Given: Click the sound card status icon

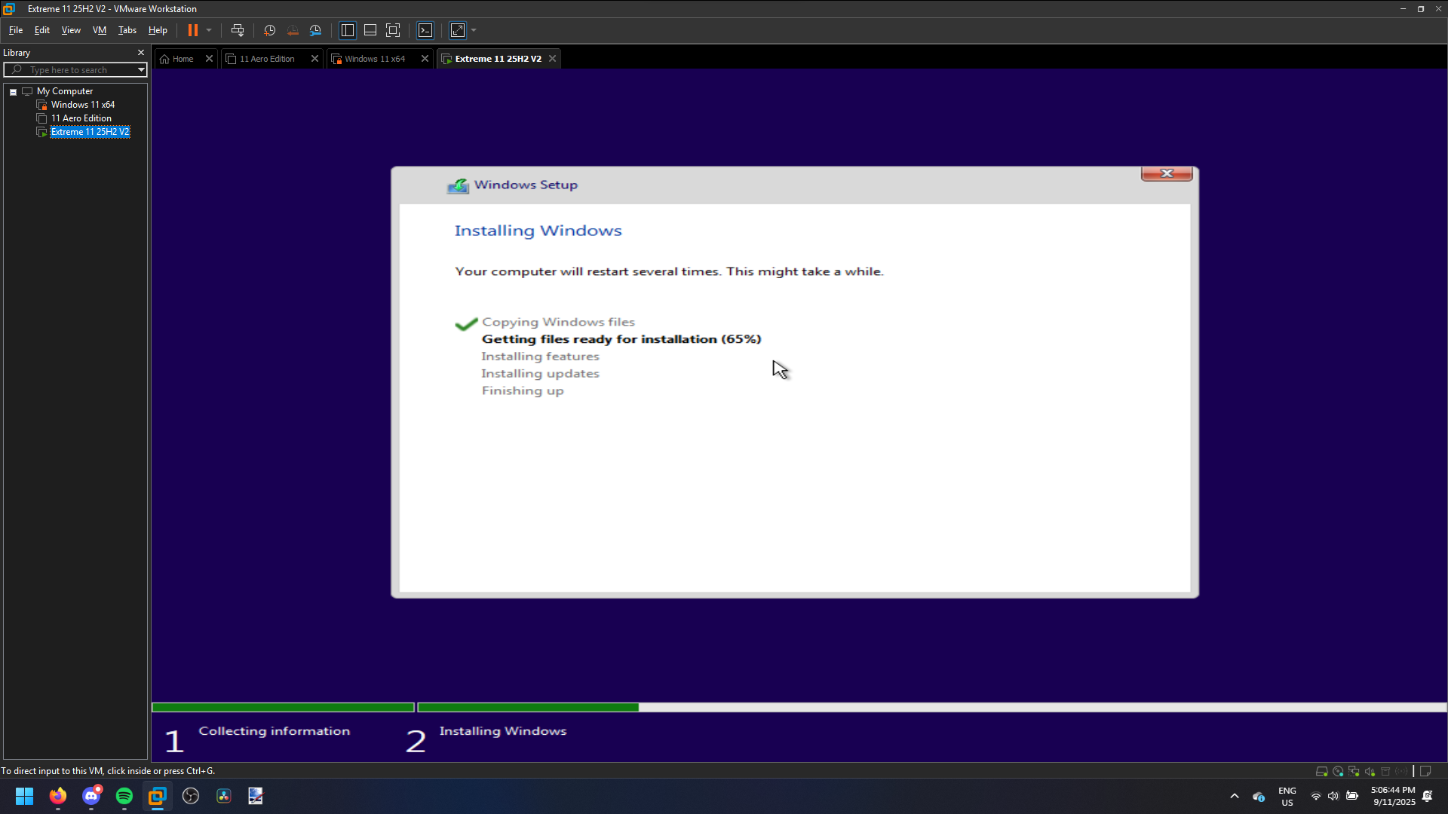Looking at the screenshot, I should (1370, 771).
